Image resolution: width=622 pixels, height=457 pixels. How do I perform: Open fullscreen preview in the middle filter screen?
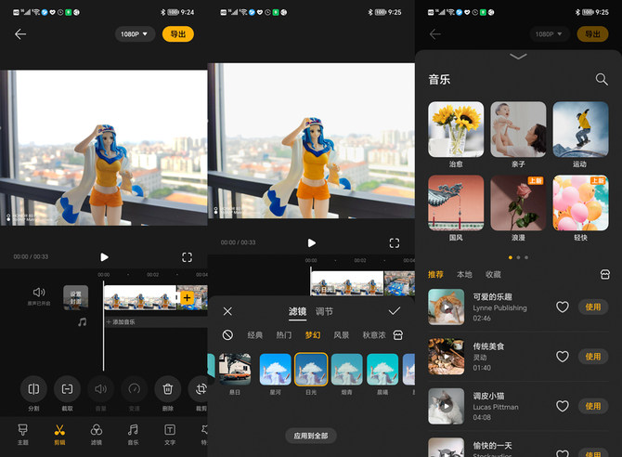[x=395, y=243]
